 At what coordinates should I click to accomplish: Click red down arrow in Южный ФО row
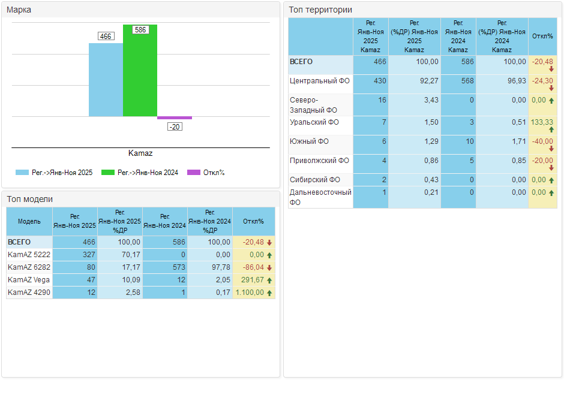click(x=551, y=149)
